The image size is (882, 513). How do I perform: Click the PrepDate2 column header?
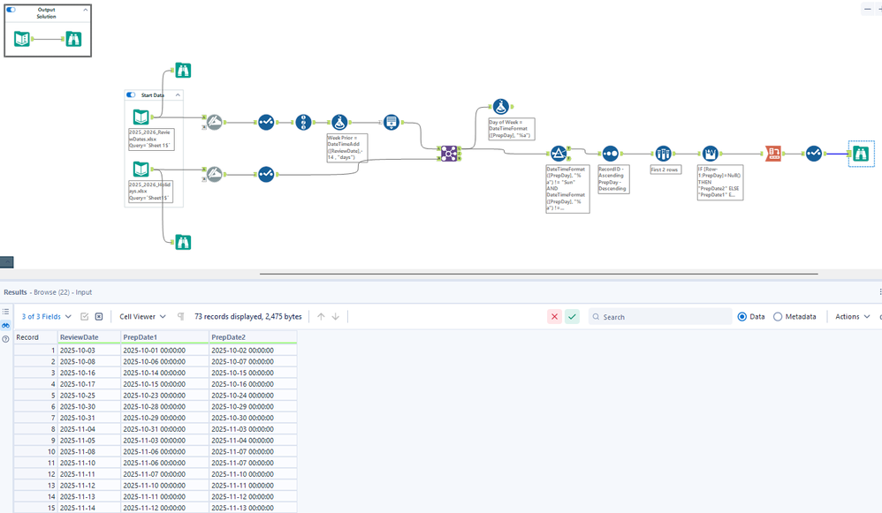(253, 337)
